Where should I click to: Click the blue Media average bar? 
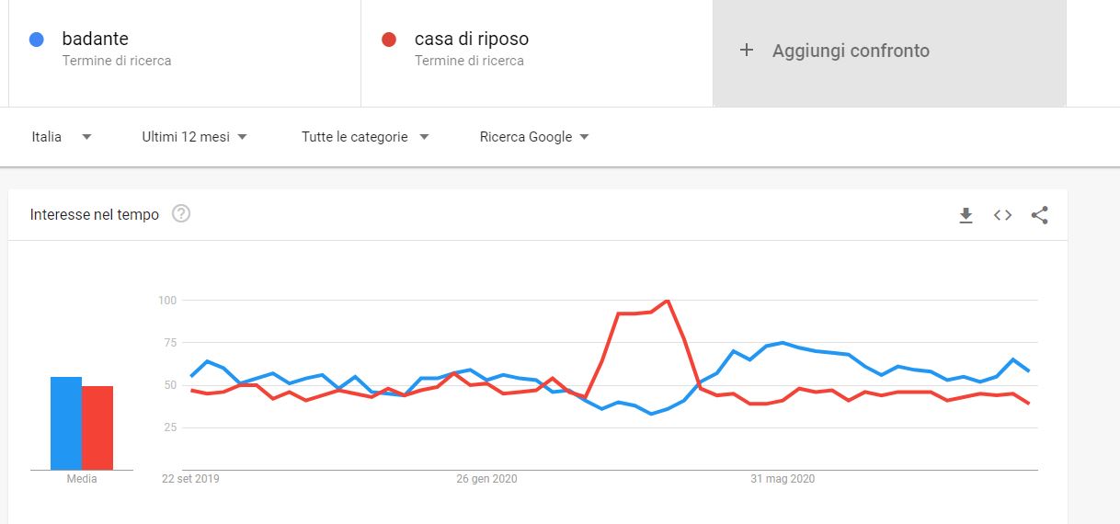(66, 424)
